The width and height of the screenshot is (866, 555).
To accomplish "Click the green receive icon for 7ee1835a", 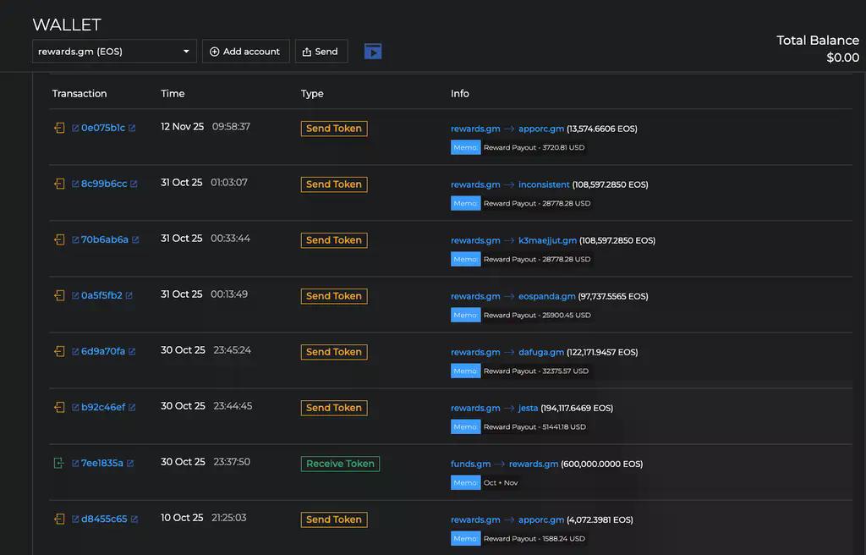I will pos(59,464).
